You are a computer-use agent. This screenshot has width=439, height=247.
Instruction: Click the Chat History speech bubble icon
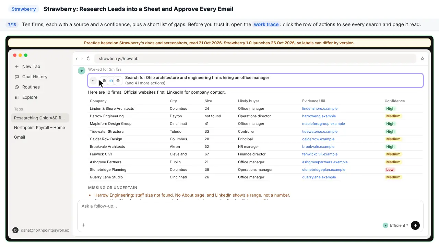tap(17, 77)
